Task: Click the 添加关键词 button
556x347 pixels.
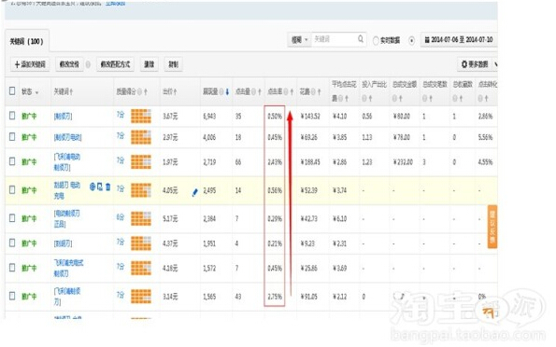Action: pyautogui.click(x=30, y=64)
